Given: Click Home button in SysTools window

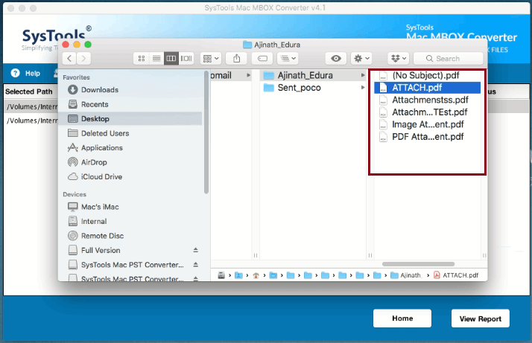Looking at the screenshot, I should (x=402, y=318).
